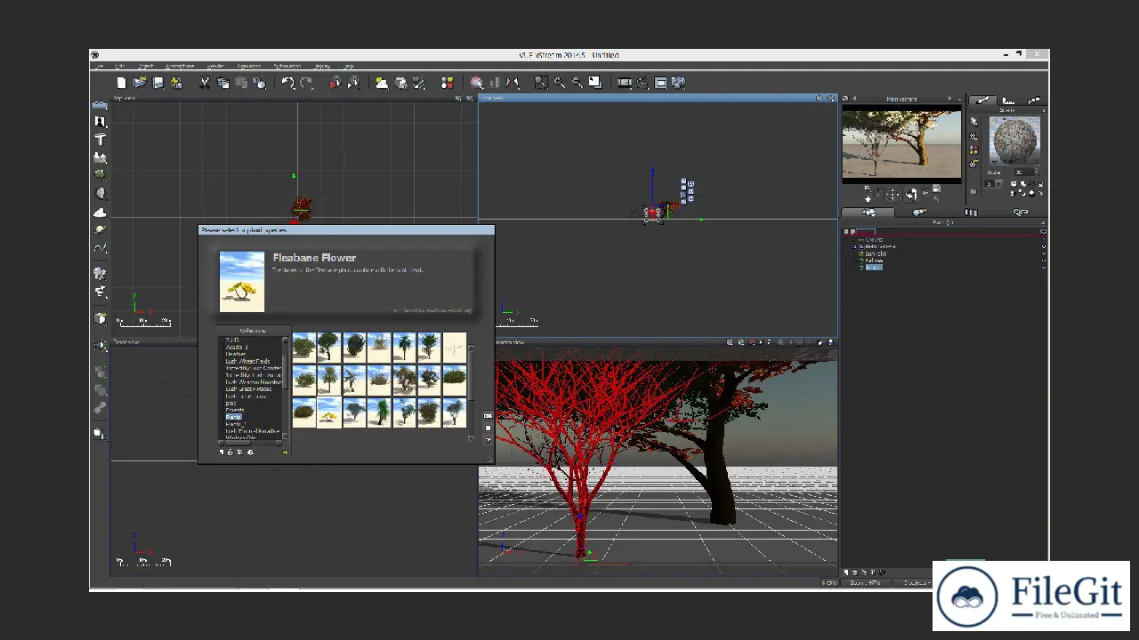Open dropdown arrow on Sun light row
1139x640 pixels.
1043,253
